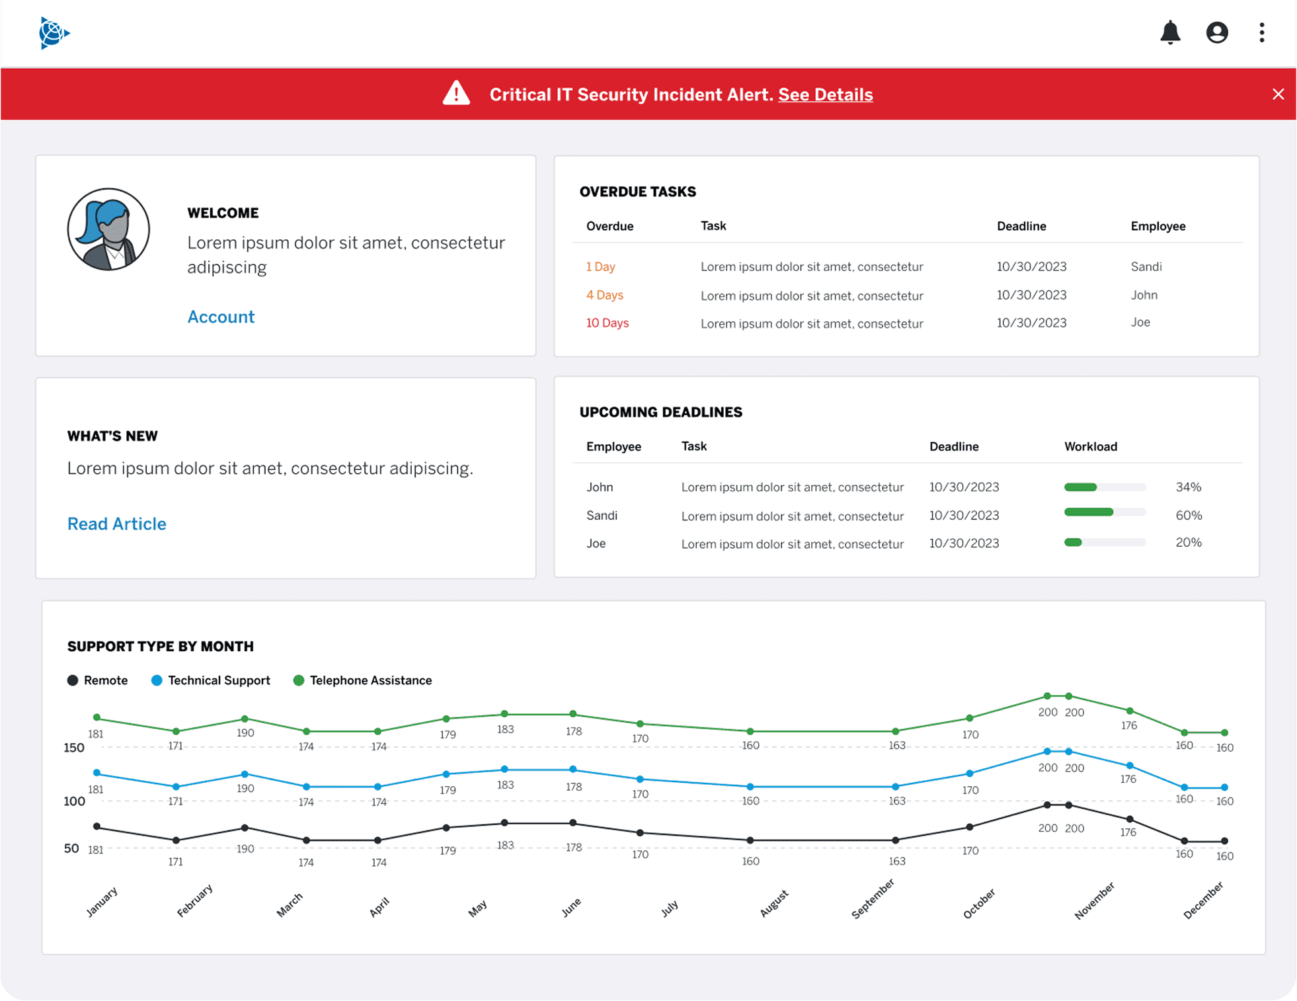Click the warning triangle alert icon
Viewport: 1297px width, 1001px height.
pos(456,94)
